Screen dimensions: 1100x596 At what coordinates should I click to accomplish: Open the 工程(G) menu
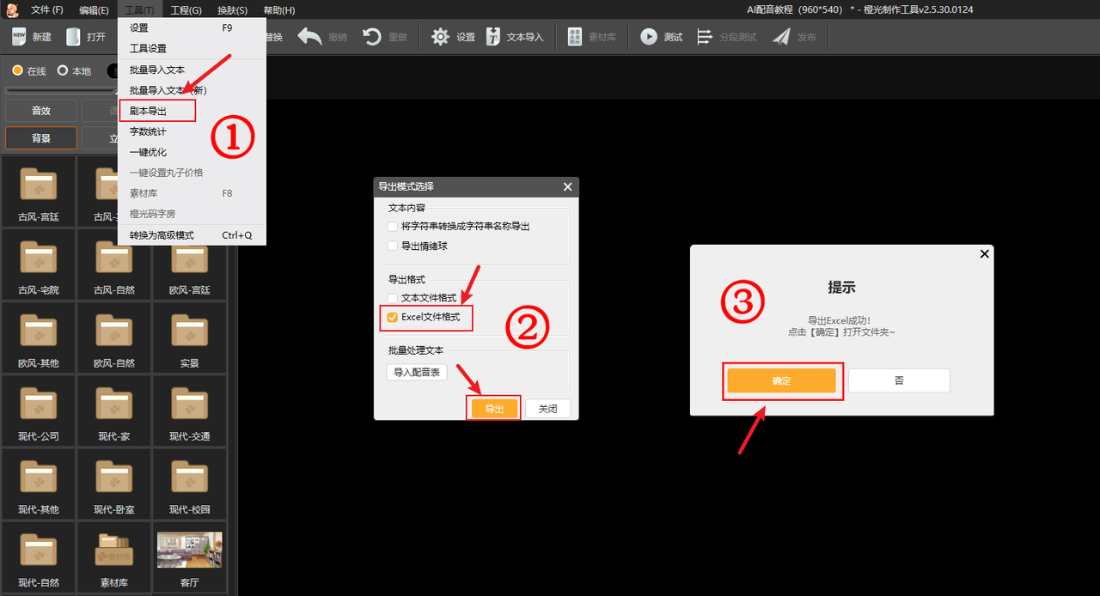[x=186, y=10]
